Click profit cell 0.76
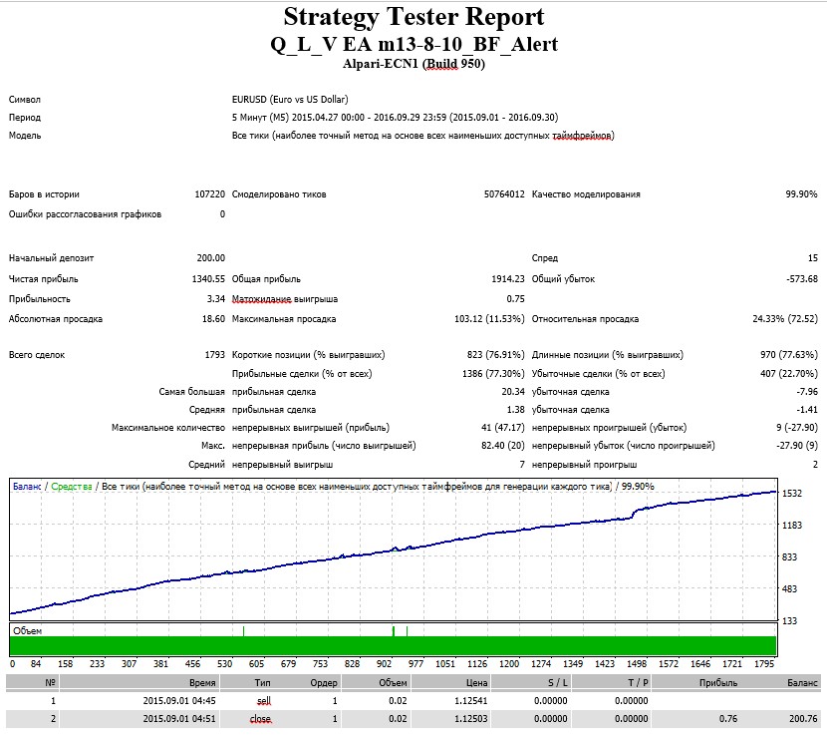The width and height of the screenshot is (827, 736). (x=728, y=719)
